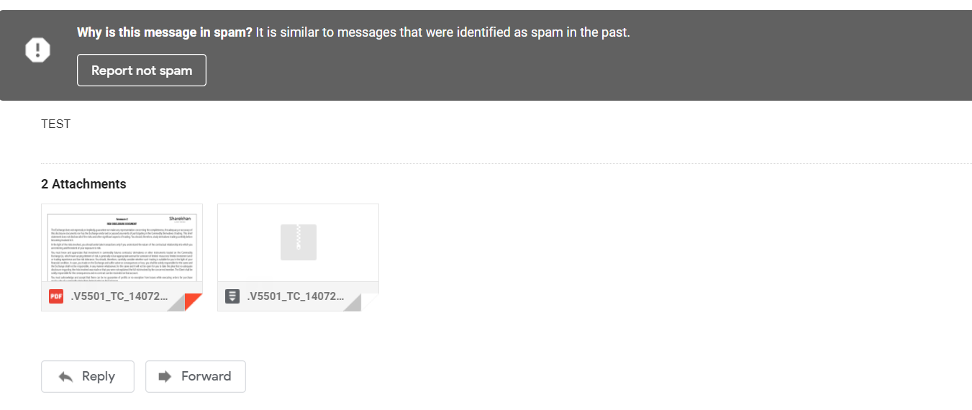Click the Reply button label
The width and height of the screenshot is (972, 410).
tap(99, 376)
